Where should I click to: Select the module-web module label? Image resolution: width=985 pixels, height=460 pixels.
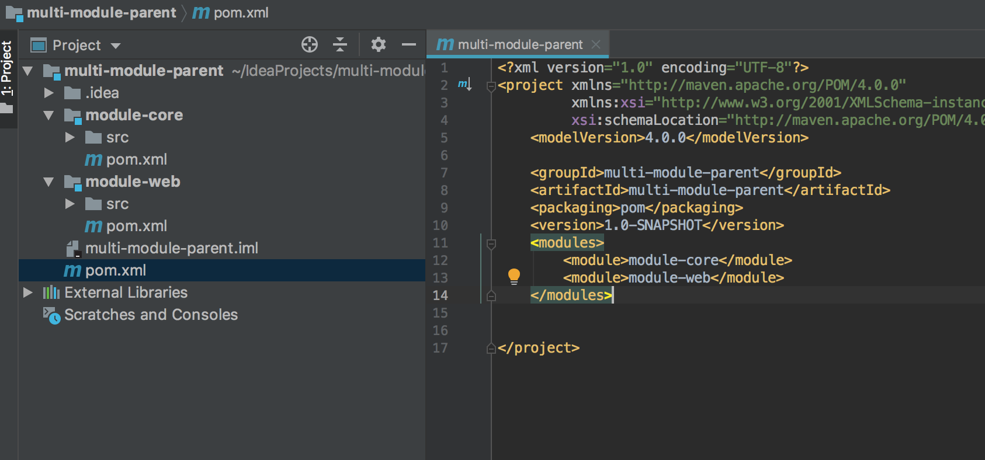[x=133, y=182]
